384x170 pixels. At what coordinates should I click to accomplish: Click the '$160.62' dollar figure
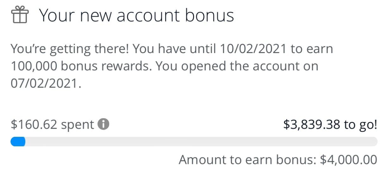pyautogui.click(x=34, y=125)
